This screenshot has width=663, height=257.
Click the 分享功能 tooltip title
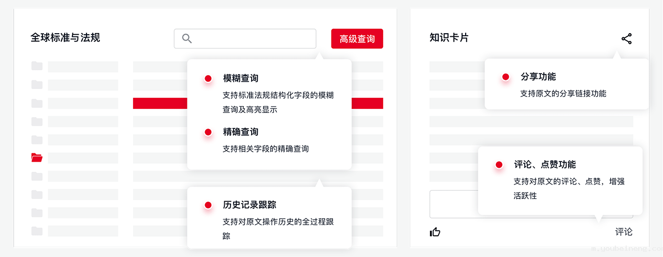pos(538,77)
